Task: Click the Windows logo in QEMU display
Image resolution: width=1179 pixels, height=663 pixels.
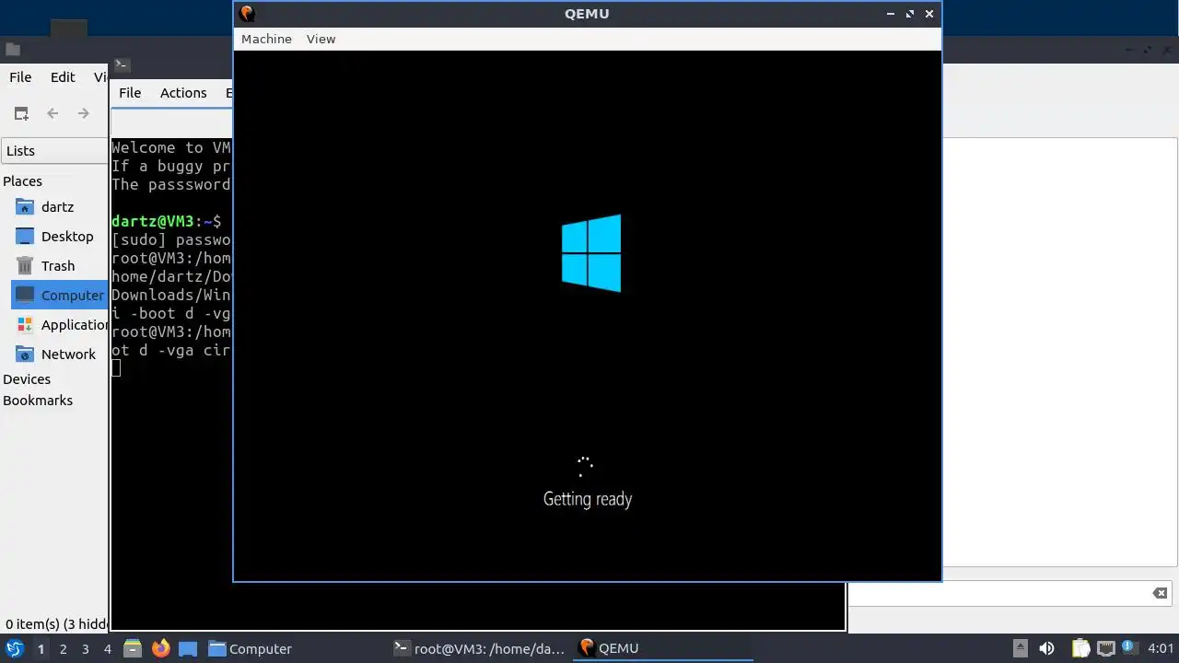Action: pos(591,253)
